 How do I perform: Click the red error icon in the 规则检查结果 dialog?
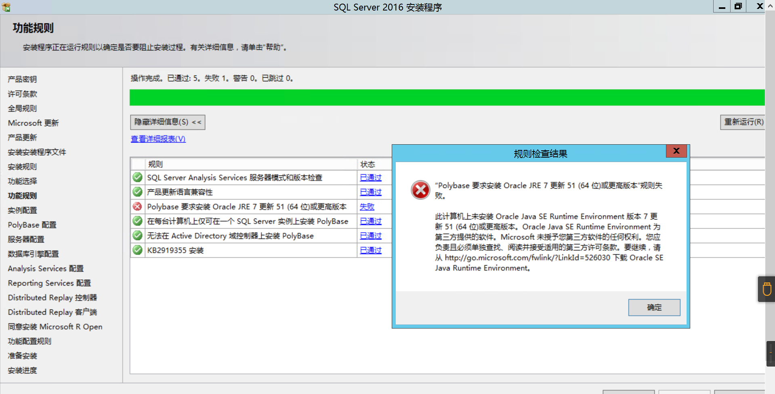(420, 190)
